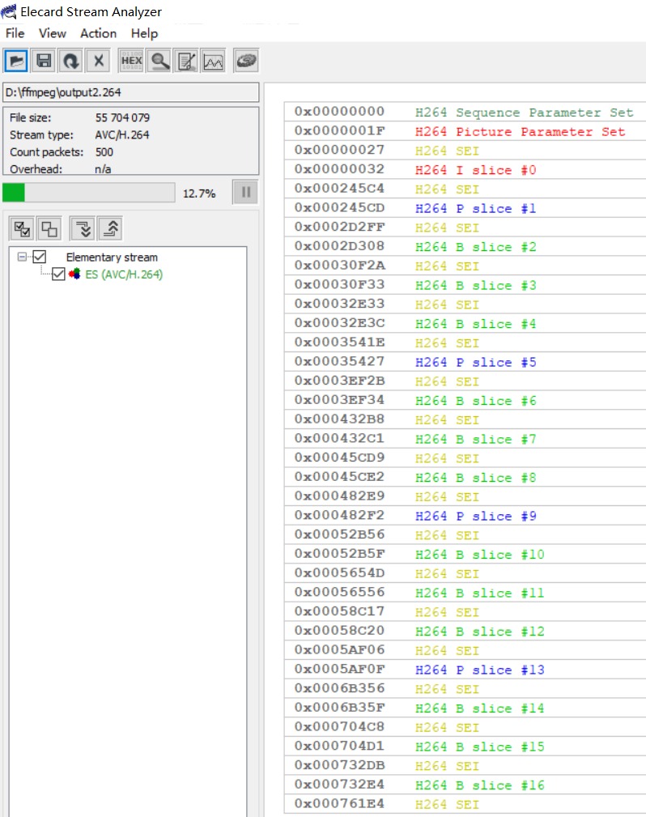Image resolution: width=646 pixels, height=817 pixels.
Task: Collapse all tree nodes icon
Action: click(x=110, y=228)
